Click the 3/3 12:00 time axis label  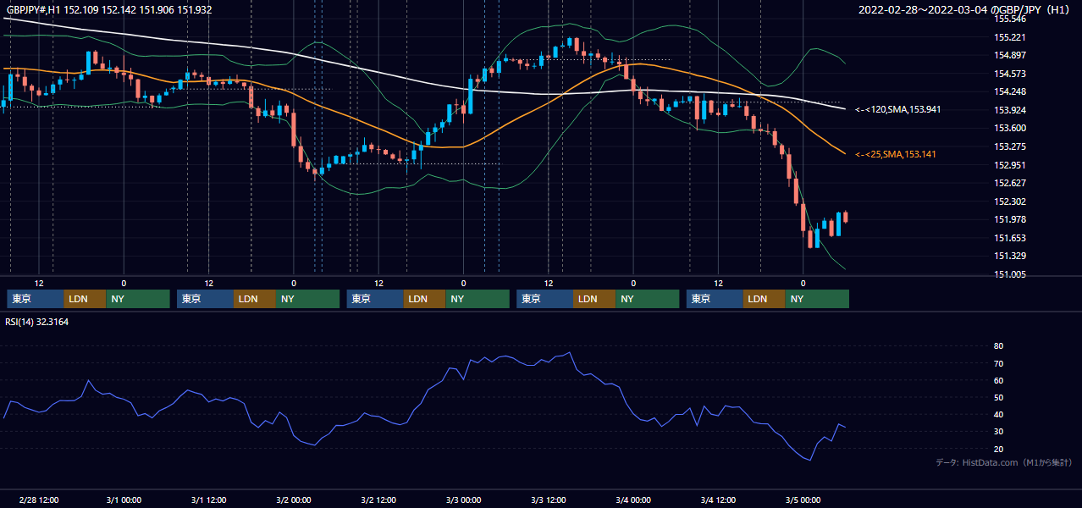(549, 500)
